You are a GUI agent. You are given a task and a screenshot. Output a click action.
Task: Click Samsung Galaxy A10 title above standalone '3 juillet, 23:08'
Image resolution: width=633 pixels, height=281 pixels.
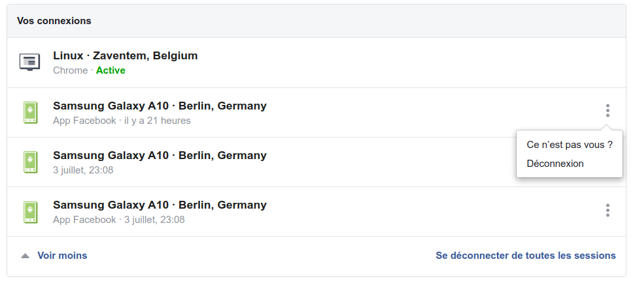click(160, 155)
